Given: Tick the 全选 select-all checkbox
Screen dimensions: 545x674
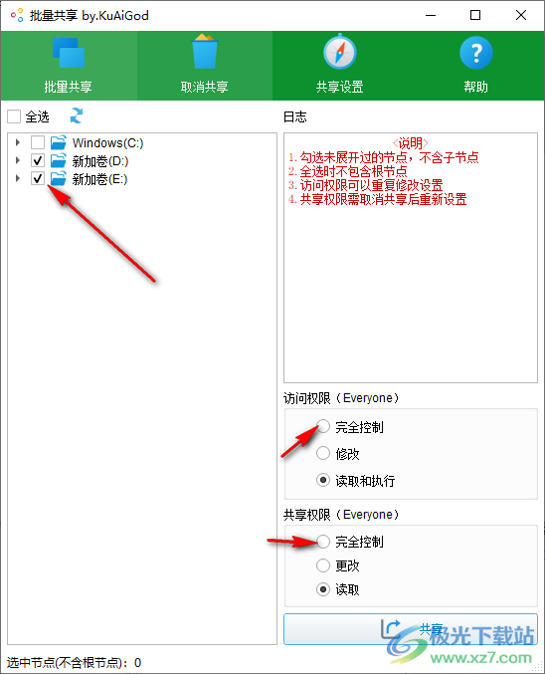Looking at the screenshot, I should (14, 116).
